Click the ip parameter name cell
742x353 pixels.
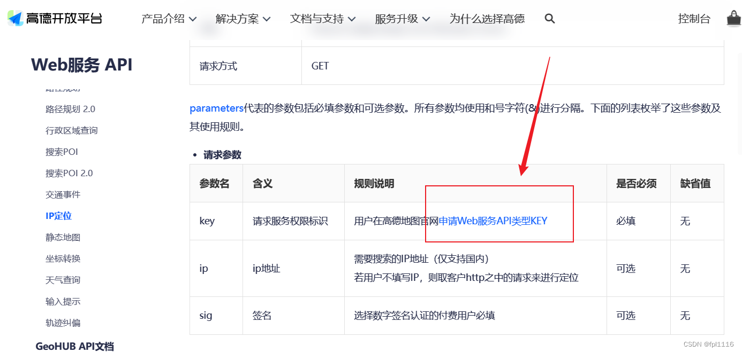point(216,269)
